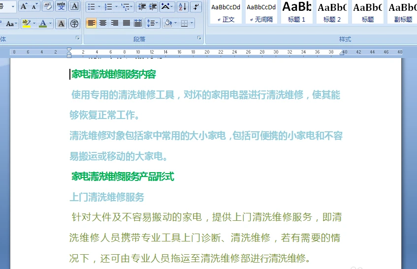
Task: Click the Enclose Characters circle icon
Action: [74, 23]
